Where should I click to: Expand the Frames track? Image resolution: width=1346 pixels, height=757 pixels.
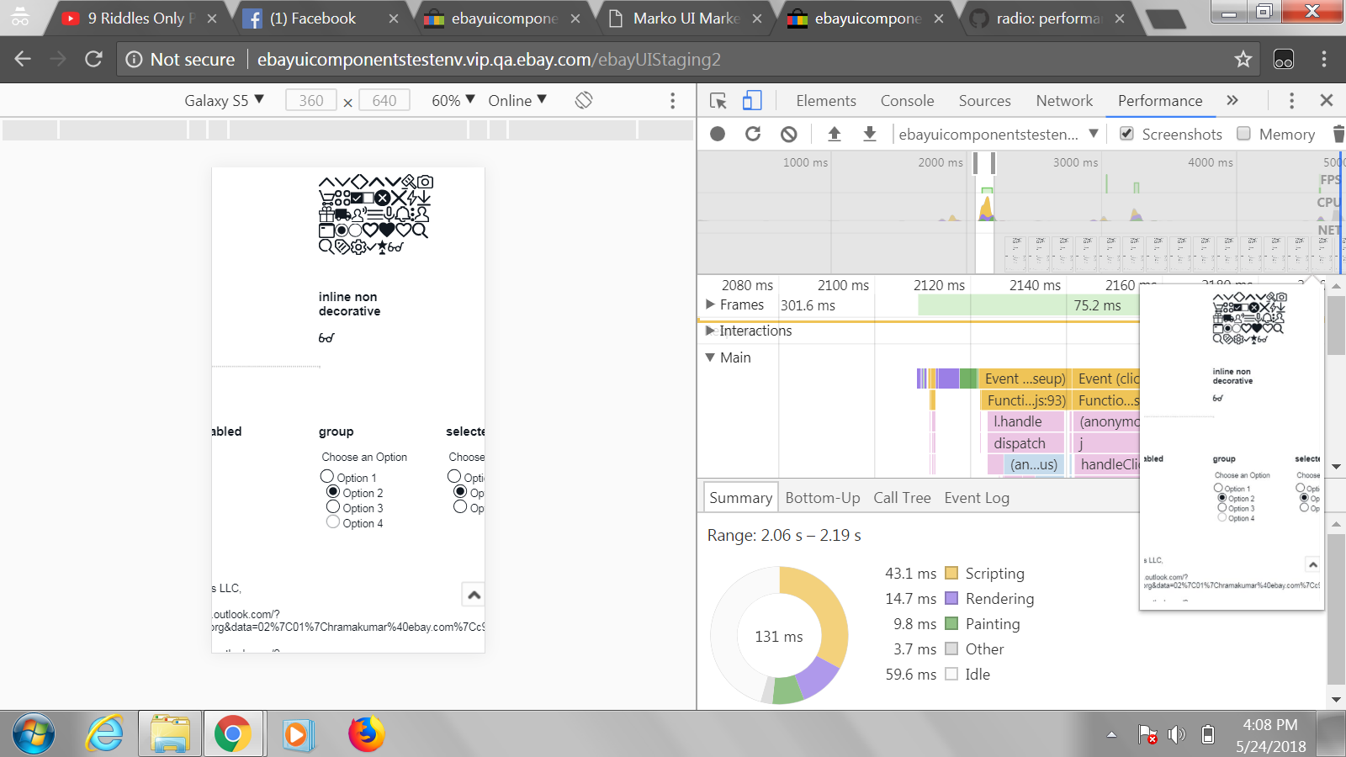710,304
